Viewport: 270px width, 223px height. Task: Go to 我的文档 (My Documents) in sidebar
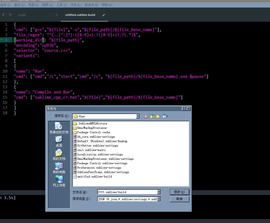click(x=59, y=153)
